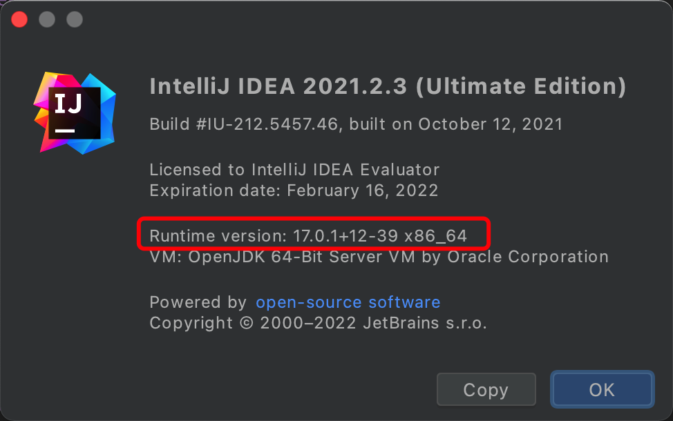The width and height of the screenshot is (673, 421).
Task: Click the Runtime version line
Action: click(x=308, y=236)
